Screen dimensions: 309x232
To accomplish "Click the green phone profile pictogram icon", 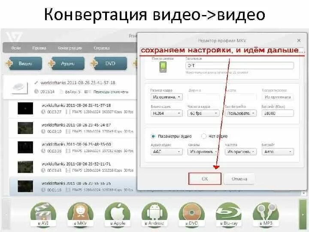I will click(163, 67).
